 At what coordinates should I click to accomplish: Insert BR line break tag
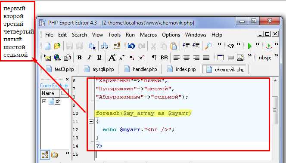pyautogui.click(x=164, y=58)
